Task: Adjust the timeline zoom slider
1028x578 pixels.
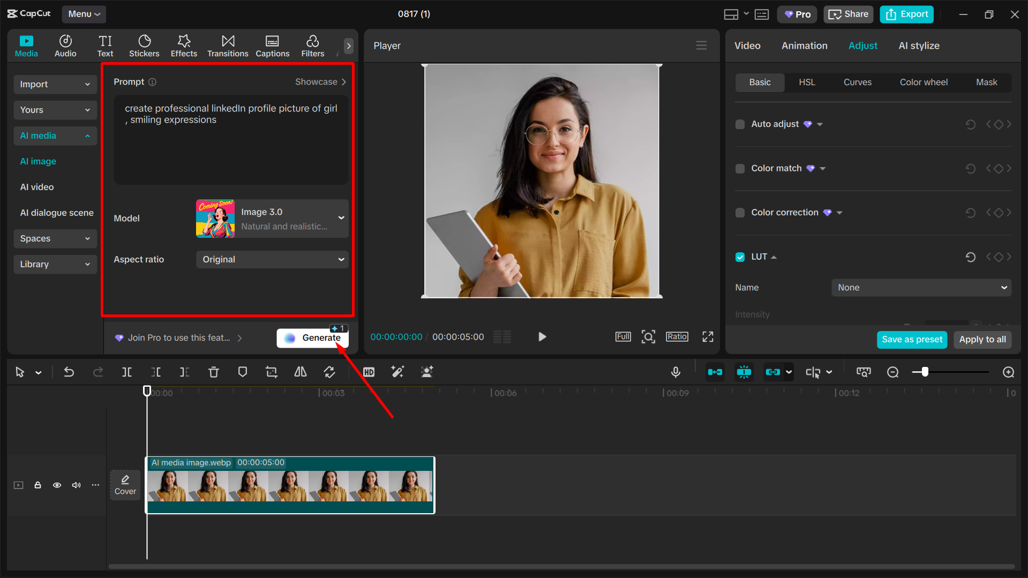Action: coord(925,372)
